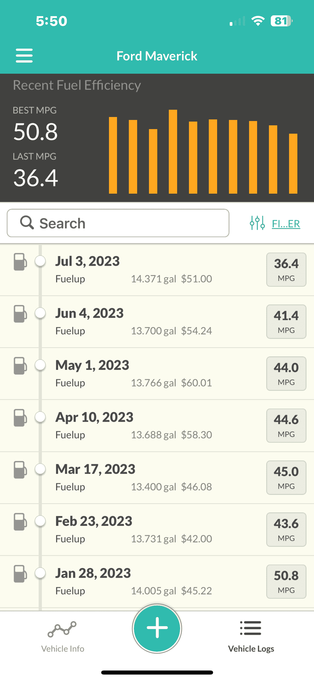Tap the Vehicle Info graph icon
Screen dimensions: 314x681
pyautogui.click(x=62, y=629)
